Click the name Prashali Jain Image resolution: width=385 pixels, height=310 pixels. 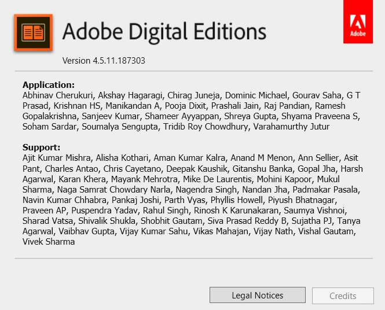point(234,106)
